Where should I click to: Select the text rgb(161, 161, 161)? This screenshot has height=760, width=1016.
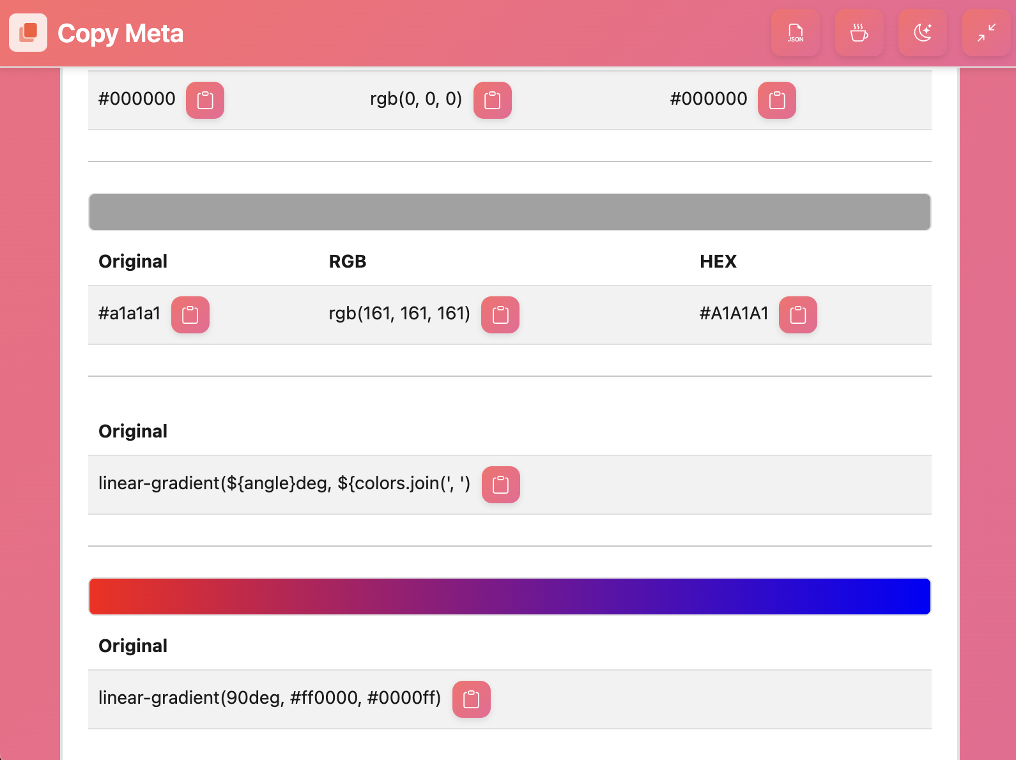tap(399, 314)
